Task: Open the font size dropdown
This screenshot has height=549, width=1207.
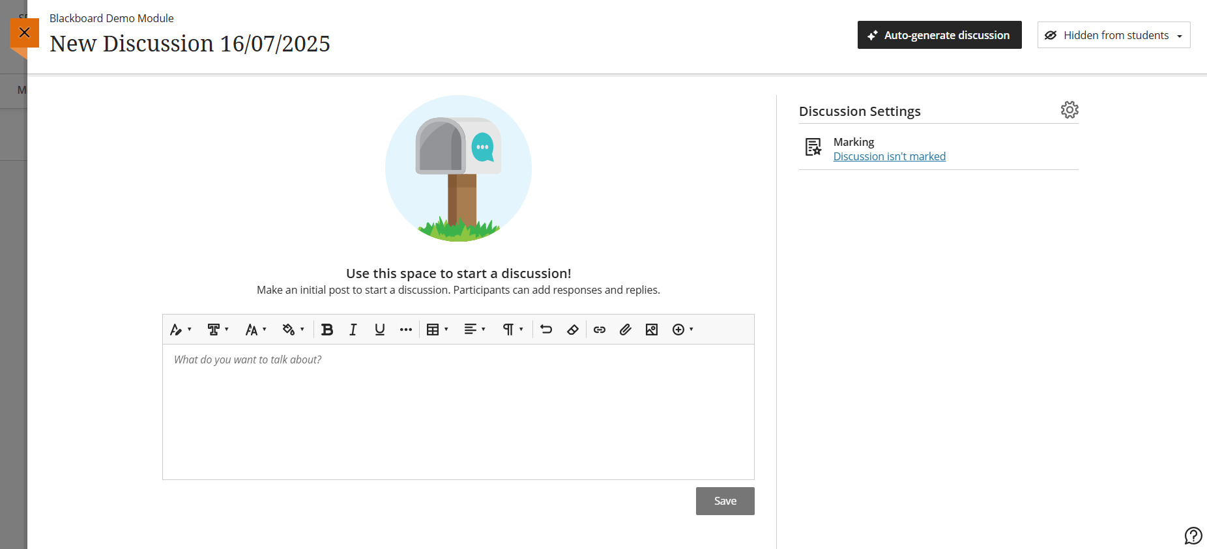Action: tap(255, 330)
